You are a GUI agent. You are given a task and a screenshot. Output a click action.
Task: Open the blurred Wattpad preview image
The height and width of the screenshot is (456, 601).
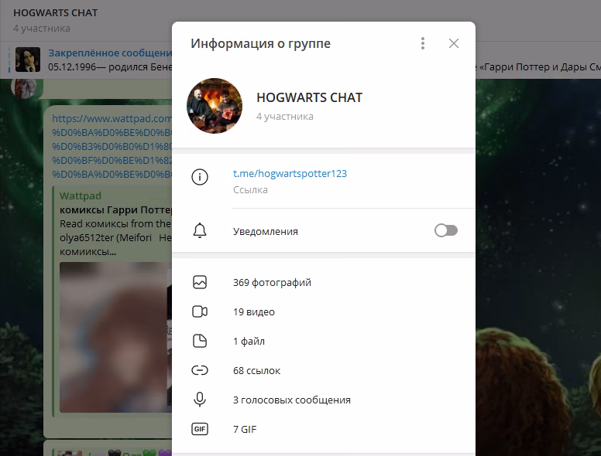pos(115,337)
